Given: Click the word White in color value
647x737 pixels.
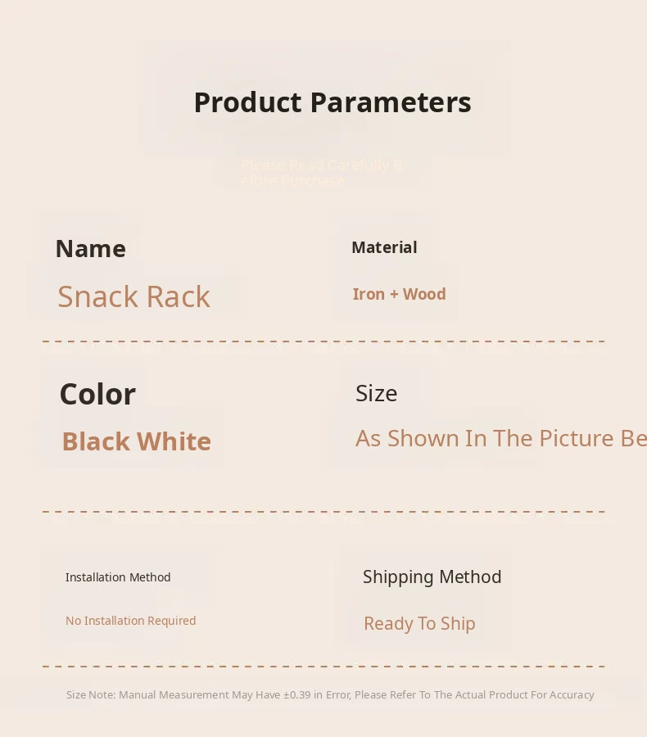Looking at the screenshot, I should pos(174,441).
